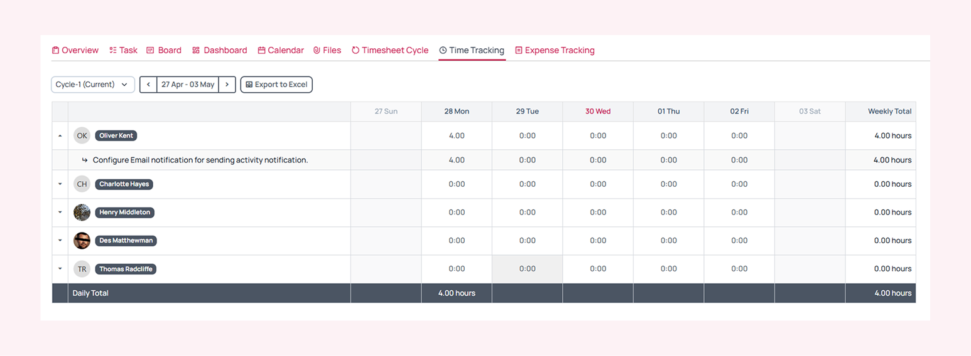The height and width of the screenshot is (356, 971).
Task: Open the Configure Email notification task
Action: [200, 160]
